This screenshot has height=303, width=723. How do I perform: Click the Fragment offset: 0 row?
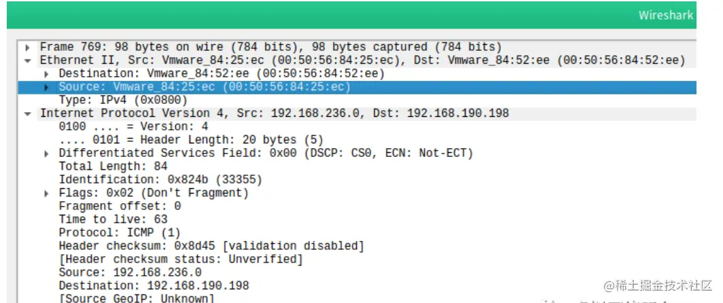point(120,207)
